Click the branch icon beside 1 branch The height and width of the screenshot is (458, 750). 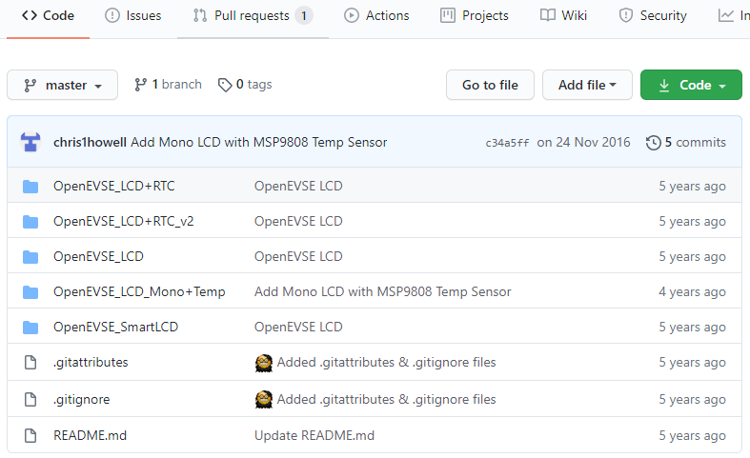(x=140, y=85)
